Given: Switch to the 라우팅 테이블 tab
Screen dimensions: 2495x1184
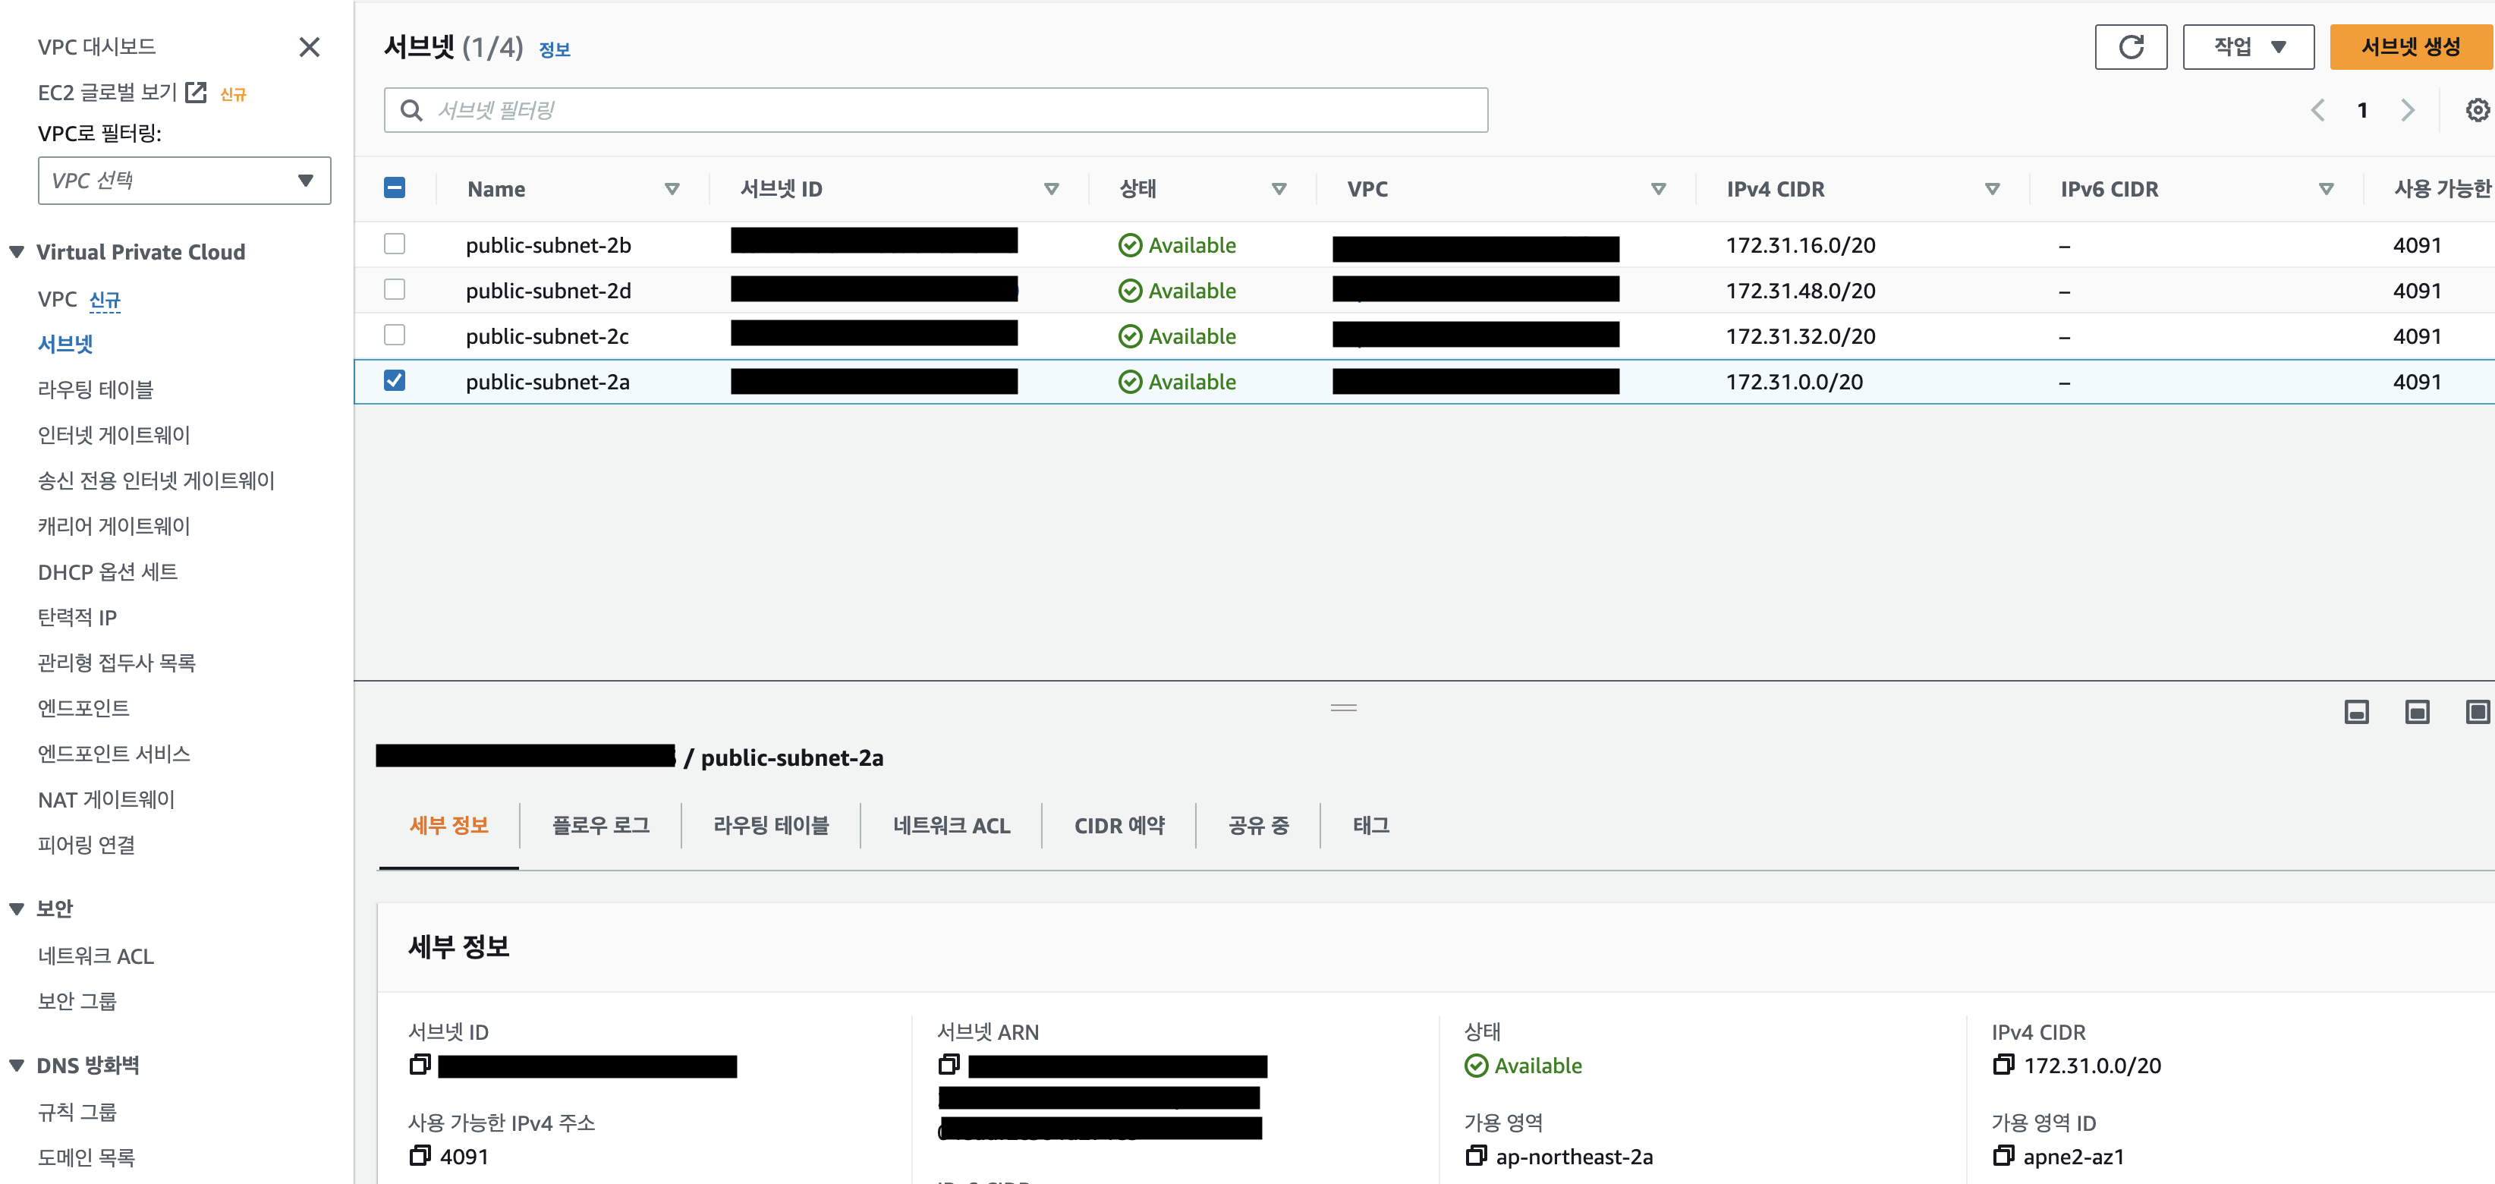Looking at the screenshot, I should coord(770,826).
